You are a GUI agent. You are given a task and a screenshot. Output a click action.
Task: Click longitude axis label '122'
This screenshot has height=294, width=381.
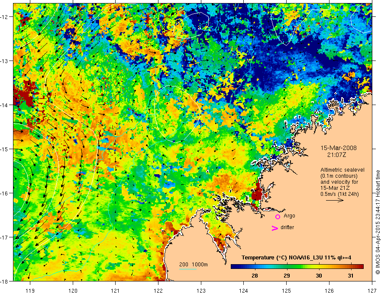tap(158, 291)
